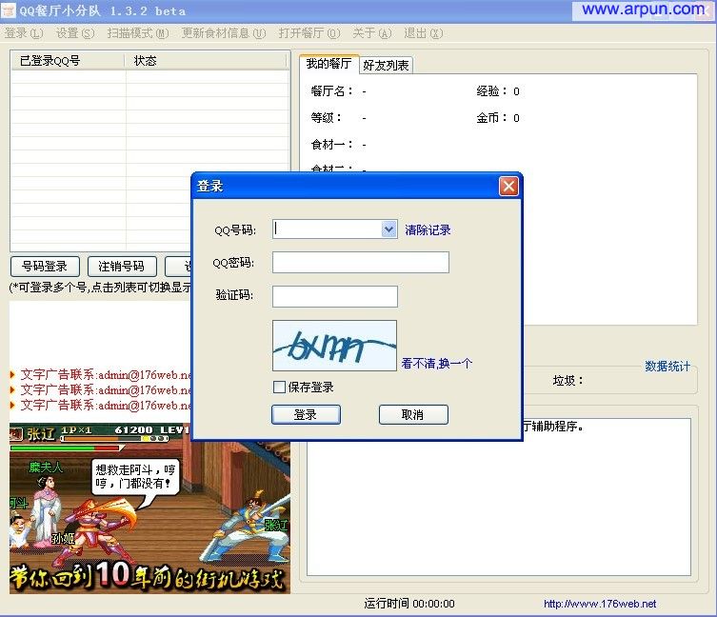717x617 pixels.
Task: Click the app icon in title bar
Action: (x=9, y=10)
